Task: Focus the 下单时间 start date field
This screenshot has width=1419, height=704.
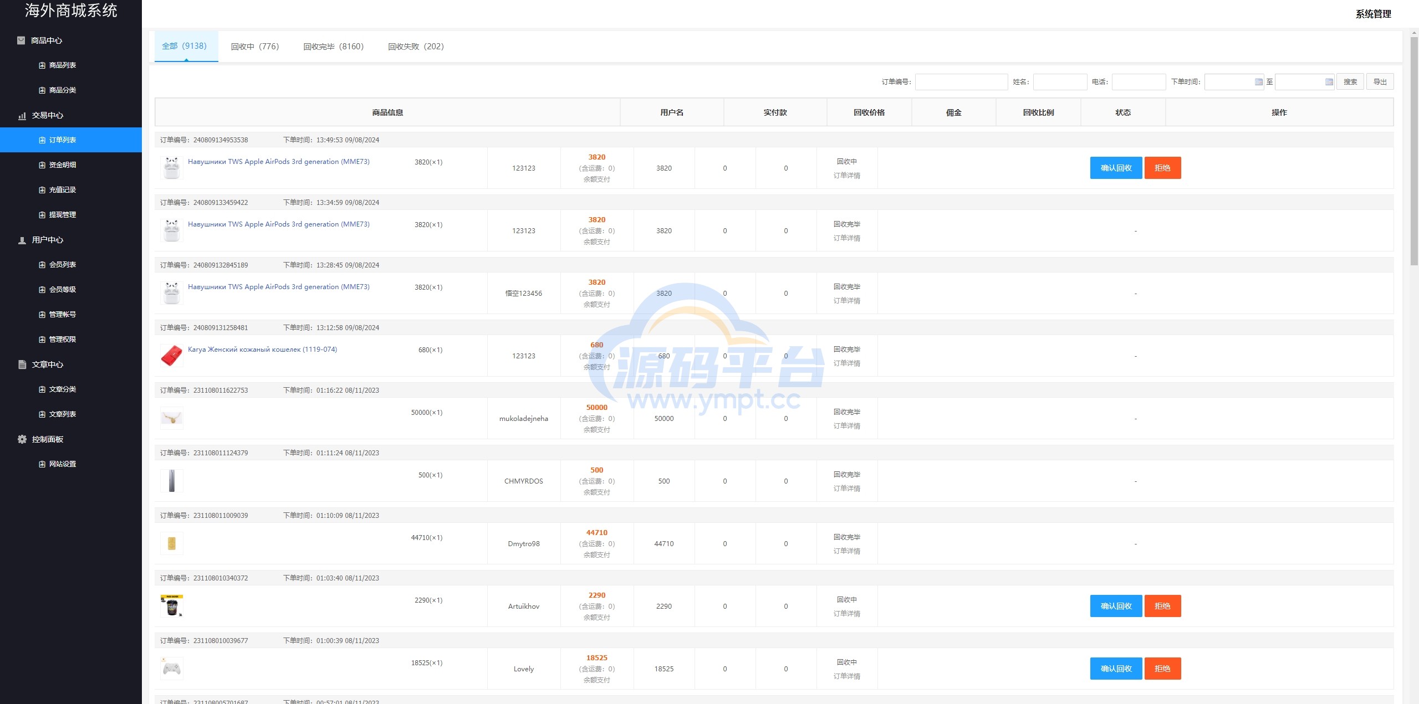Action: [x=1234, y=82]
